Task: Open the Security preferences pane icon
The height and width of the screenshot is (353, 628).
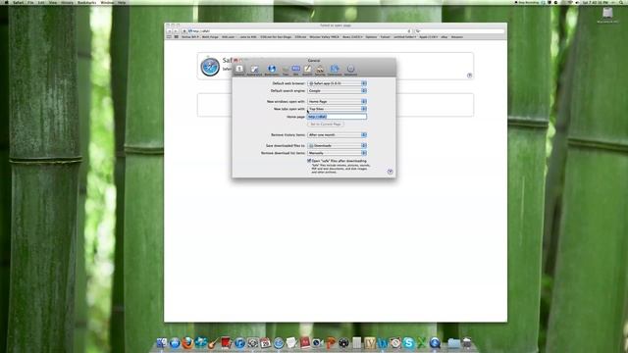Action: (320, 70)
